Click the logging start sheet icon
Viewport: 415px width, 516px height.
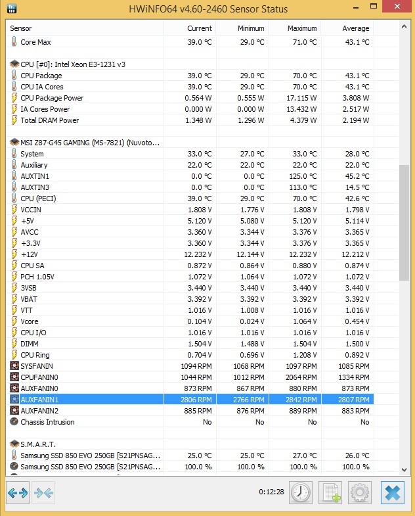click(x=330, y=492)
